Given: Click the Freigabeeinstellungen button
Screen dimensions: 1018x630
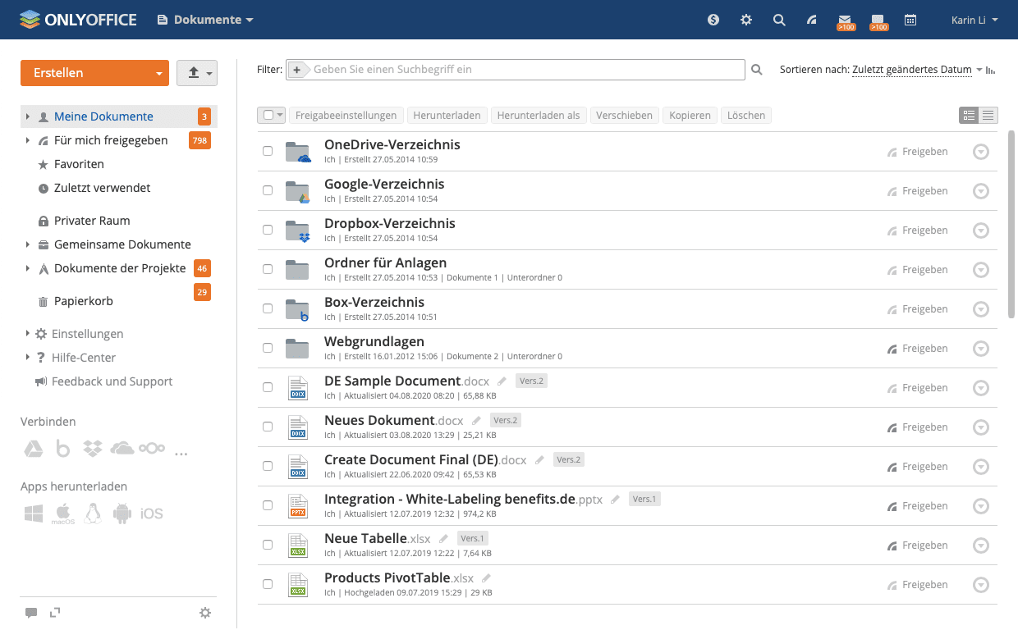Looking at the screenshot, I should [x=346, y=116].
